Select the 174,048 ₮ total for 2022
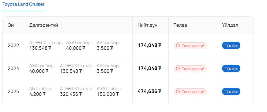This screenshot has width=267, height=112. tap(149, 45)
